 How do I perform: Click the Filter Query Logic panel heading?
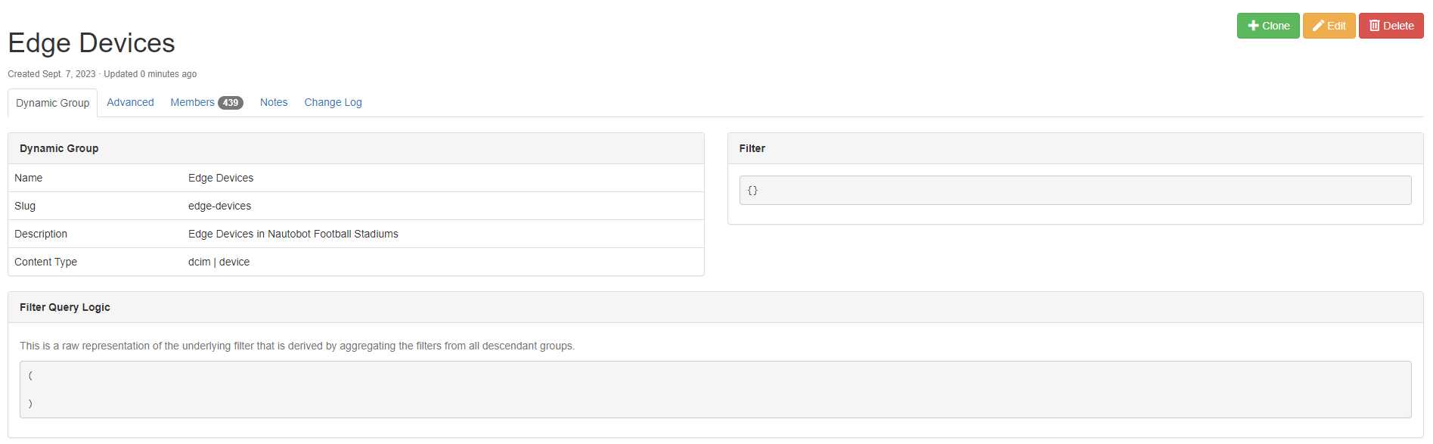(65, 307)
